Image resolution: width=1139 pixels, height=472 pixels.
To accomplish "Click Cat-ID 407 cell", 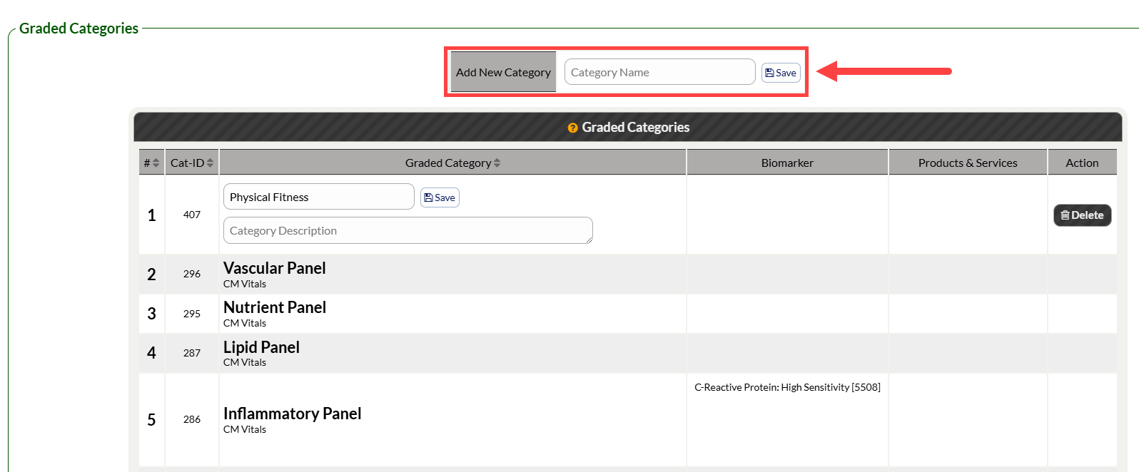I will pyautogui.click(x=192, y=215).
